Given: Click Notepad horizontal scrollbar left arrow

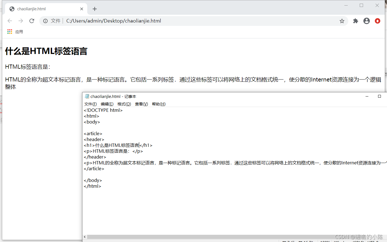Looking at the screenshot, I should click(85, 237).
